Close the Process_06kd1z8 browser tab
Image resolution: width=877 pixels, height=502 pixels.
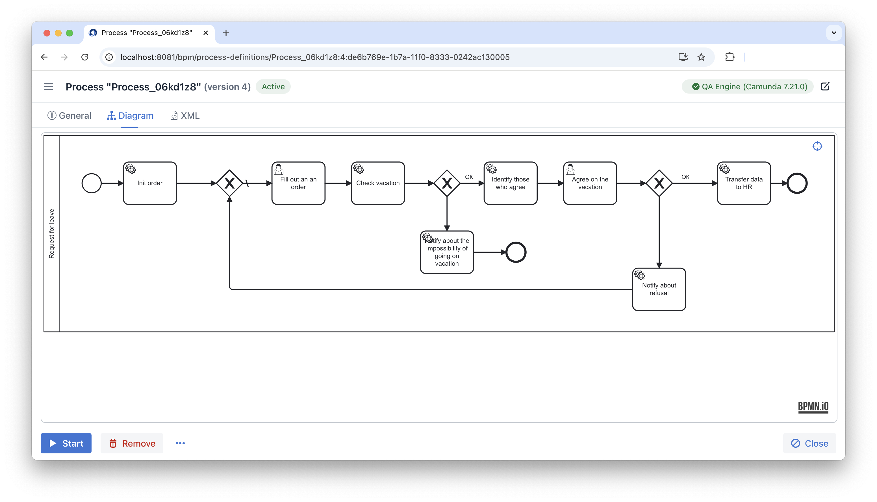[206, 33]
